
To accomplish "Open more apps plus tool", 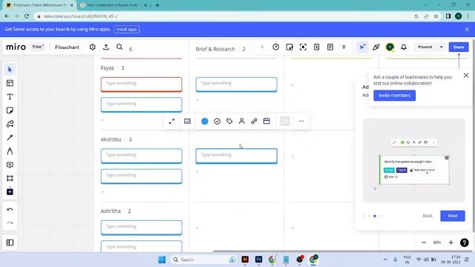I will [x=10, y=191].
